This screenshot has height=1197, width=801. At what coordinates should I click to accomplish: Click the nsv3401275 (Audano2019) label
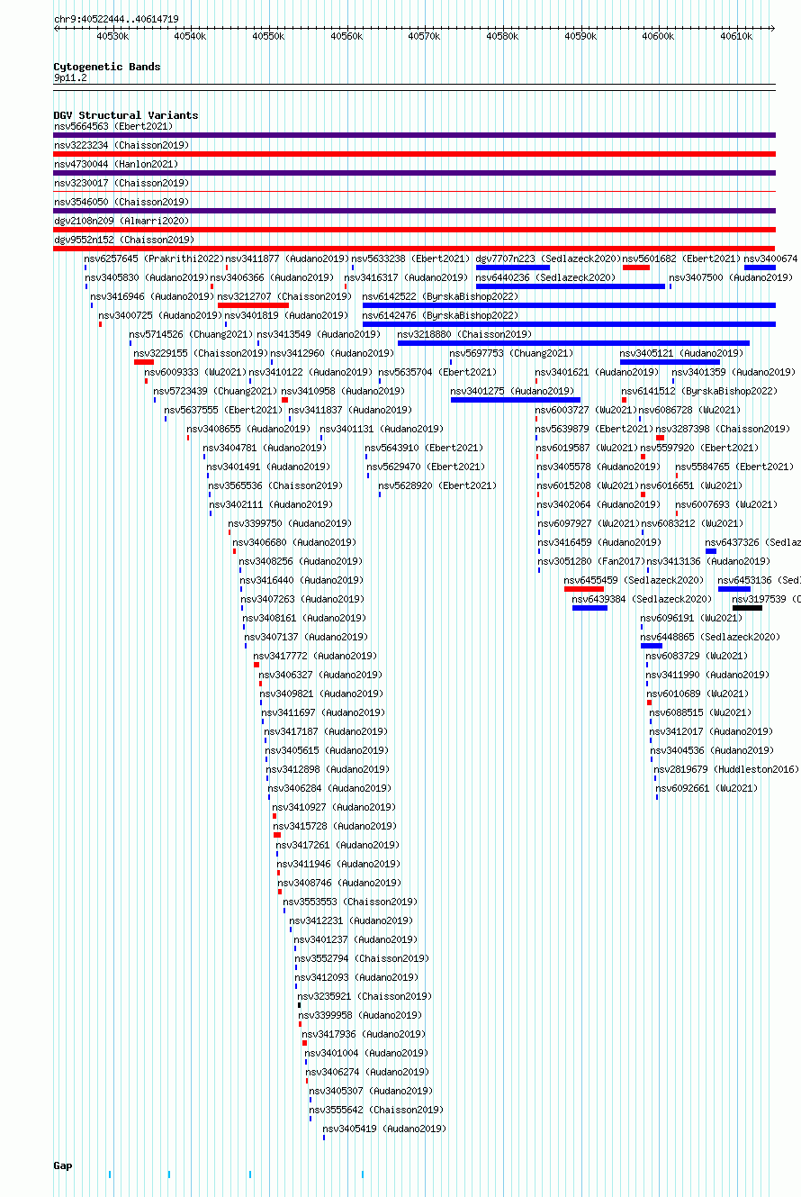[512, 392]
